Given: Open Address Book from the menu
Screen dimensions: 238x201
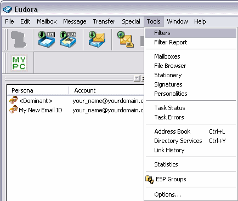Looking at the screenshot, I should [191, 131].
